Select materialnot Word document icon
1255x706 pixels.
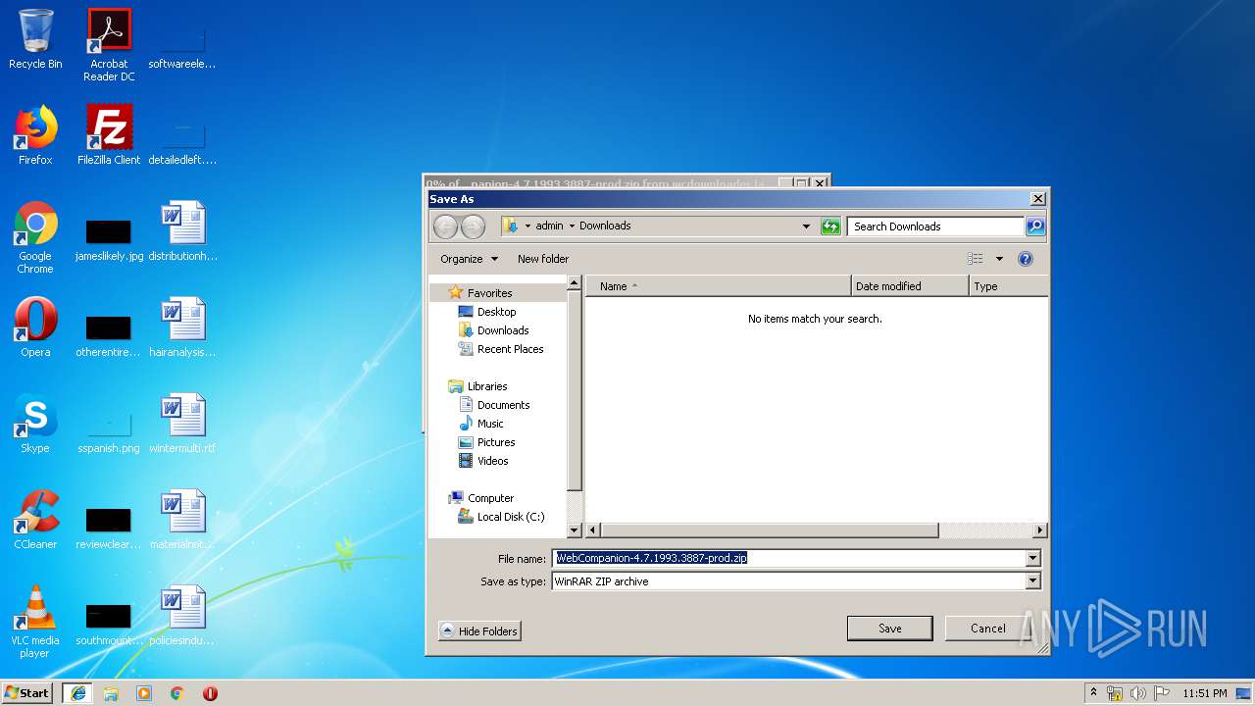pos(182,520)
